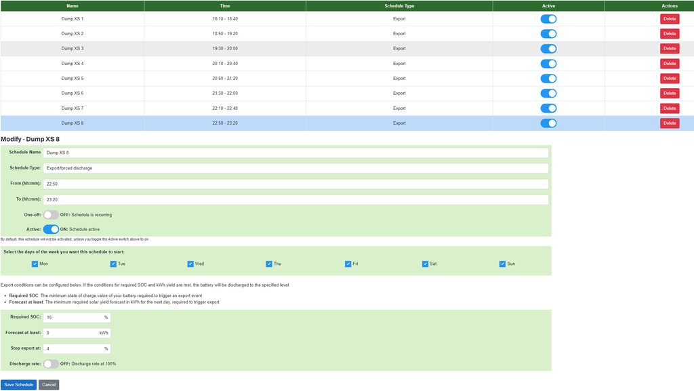Toggle Active switch for Dump XS 2

pos(548,34)
